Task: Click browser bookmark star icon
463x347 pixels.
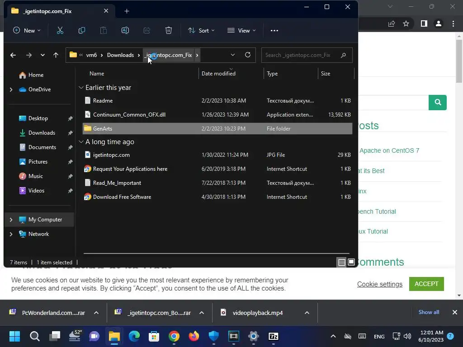Action: [x=406, y=23]
